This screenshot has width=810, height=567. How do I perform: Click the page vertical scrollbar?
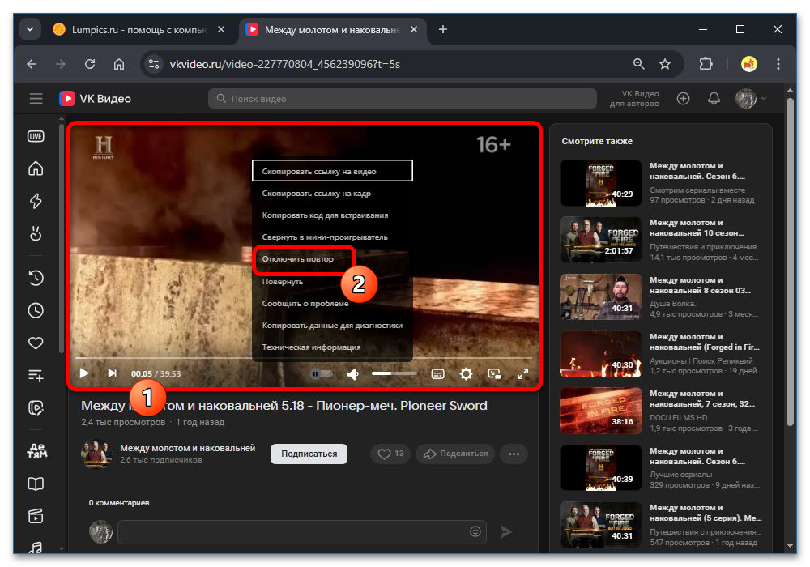pos(790,262)
